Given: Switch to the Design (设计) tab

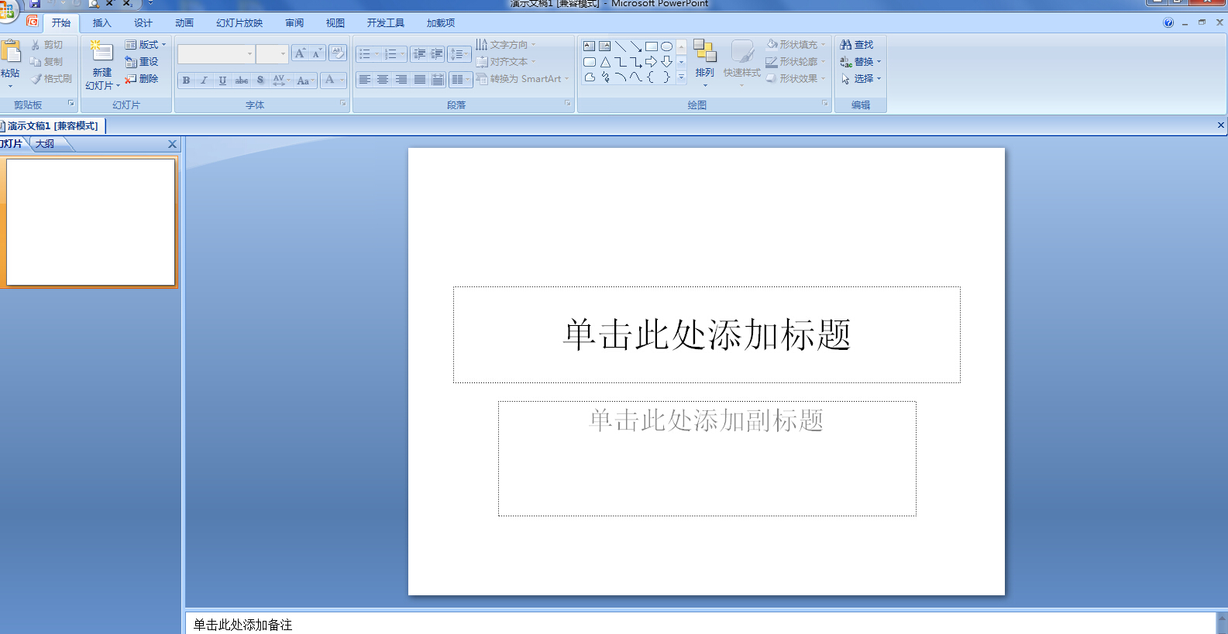Looking at the screenshot, I should coord(143,23).
